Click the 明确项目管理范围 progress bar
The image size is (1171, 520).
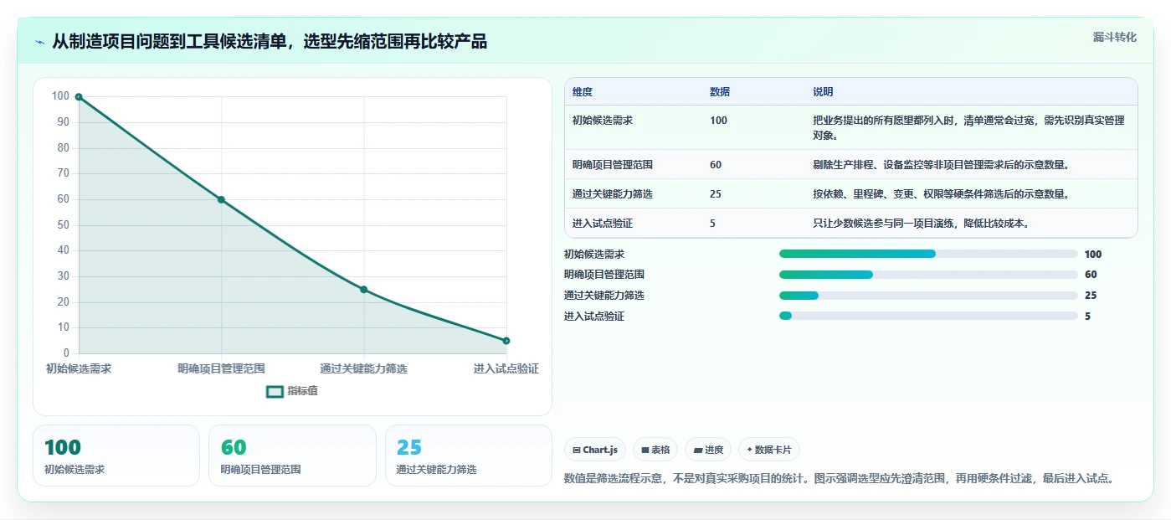click(x=928, y=275)
